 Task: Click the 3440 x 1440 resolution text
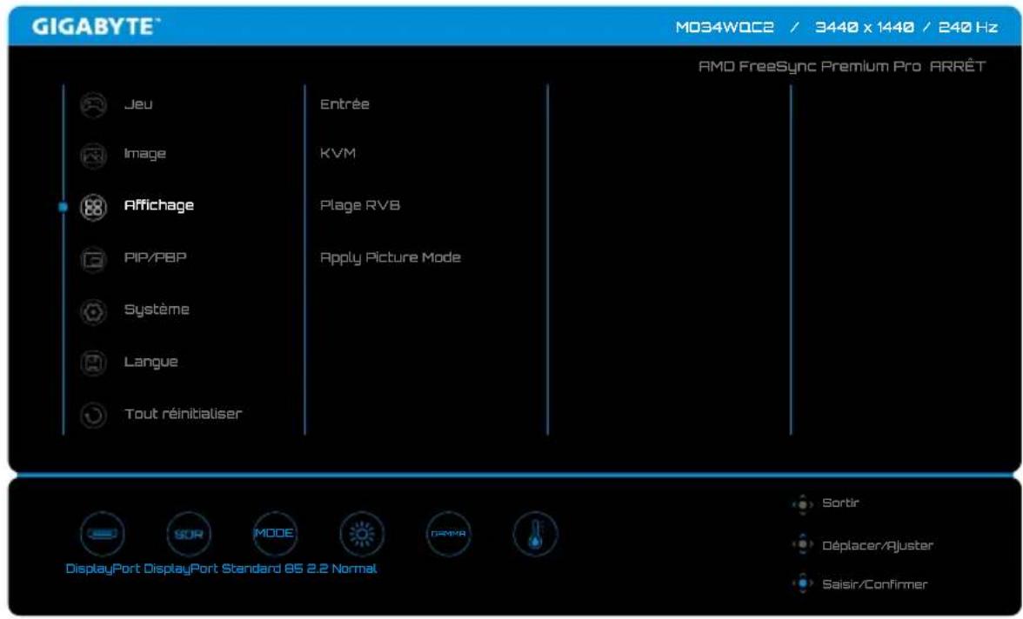click(x=865, y=28)
